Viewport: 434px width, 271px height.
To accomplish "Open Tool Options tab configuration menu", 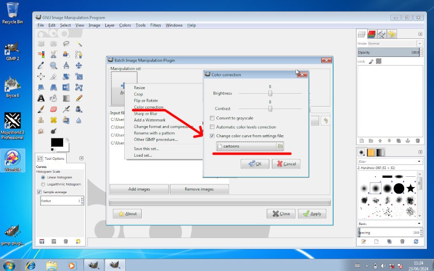I will click(82, 158).
